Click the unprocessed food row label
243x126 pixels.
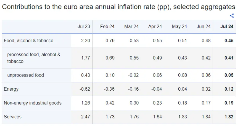(25, 75)
